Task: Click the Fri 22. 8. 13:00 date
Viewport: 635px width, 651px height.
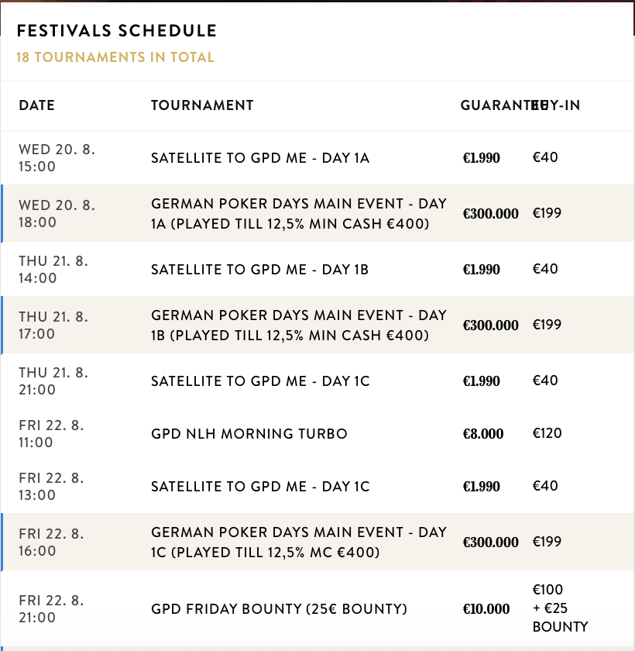Action: tap(51, 487)
